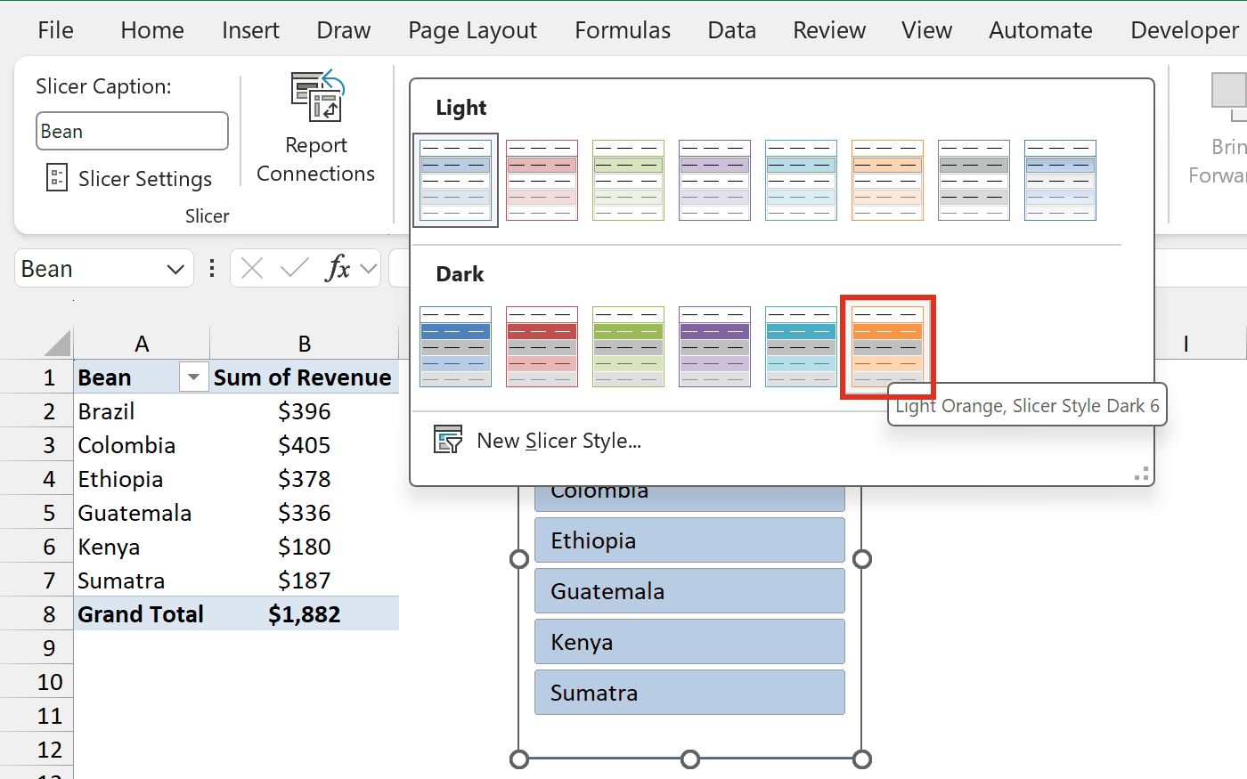The width and height of the screenshot is (1247, 779).
Task: Open Report Connections dialog
Action: pyautogui.click(x=316, y=127)
